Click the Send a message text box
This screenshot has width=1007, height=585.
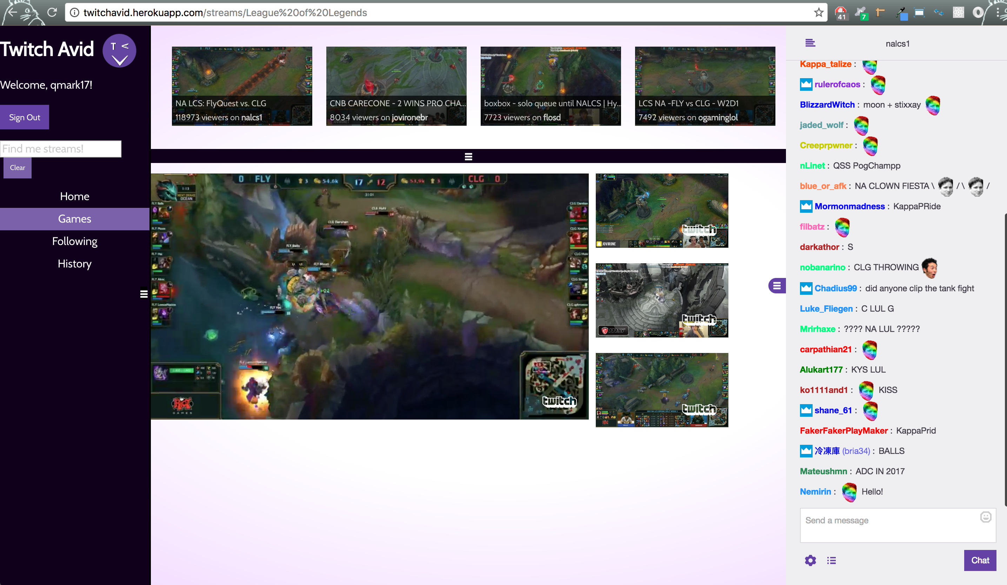pos(891,525)
